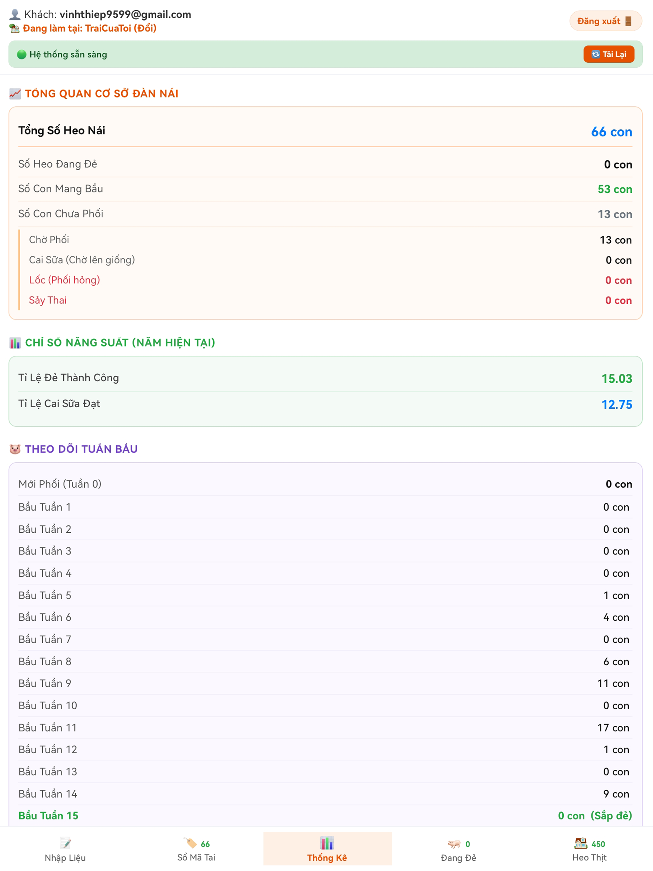The width and height of the screenshot is (653, 871).
Task: Click the 'Bầu Tuần 1' row
Action: (x=326, y=507)
